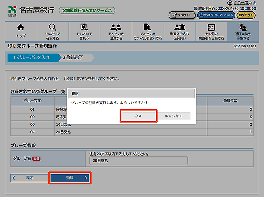Viewport: 264px width, 197px height.
Task: Open 融資を申込む bank building icon
Action: click(179, 28)
